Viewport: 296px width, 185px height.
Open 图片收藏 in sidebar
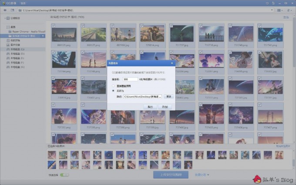[x=13, y=45]
